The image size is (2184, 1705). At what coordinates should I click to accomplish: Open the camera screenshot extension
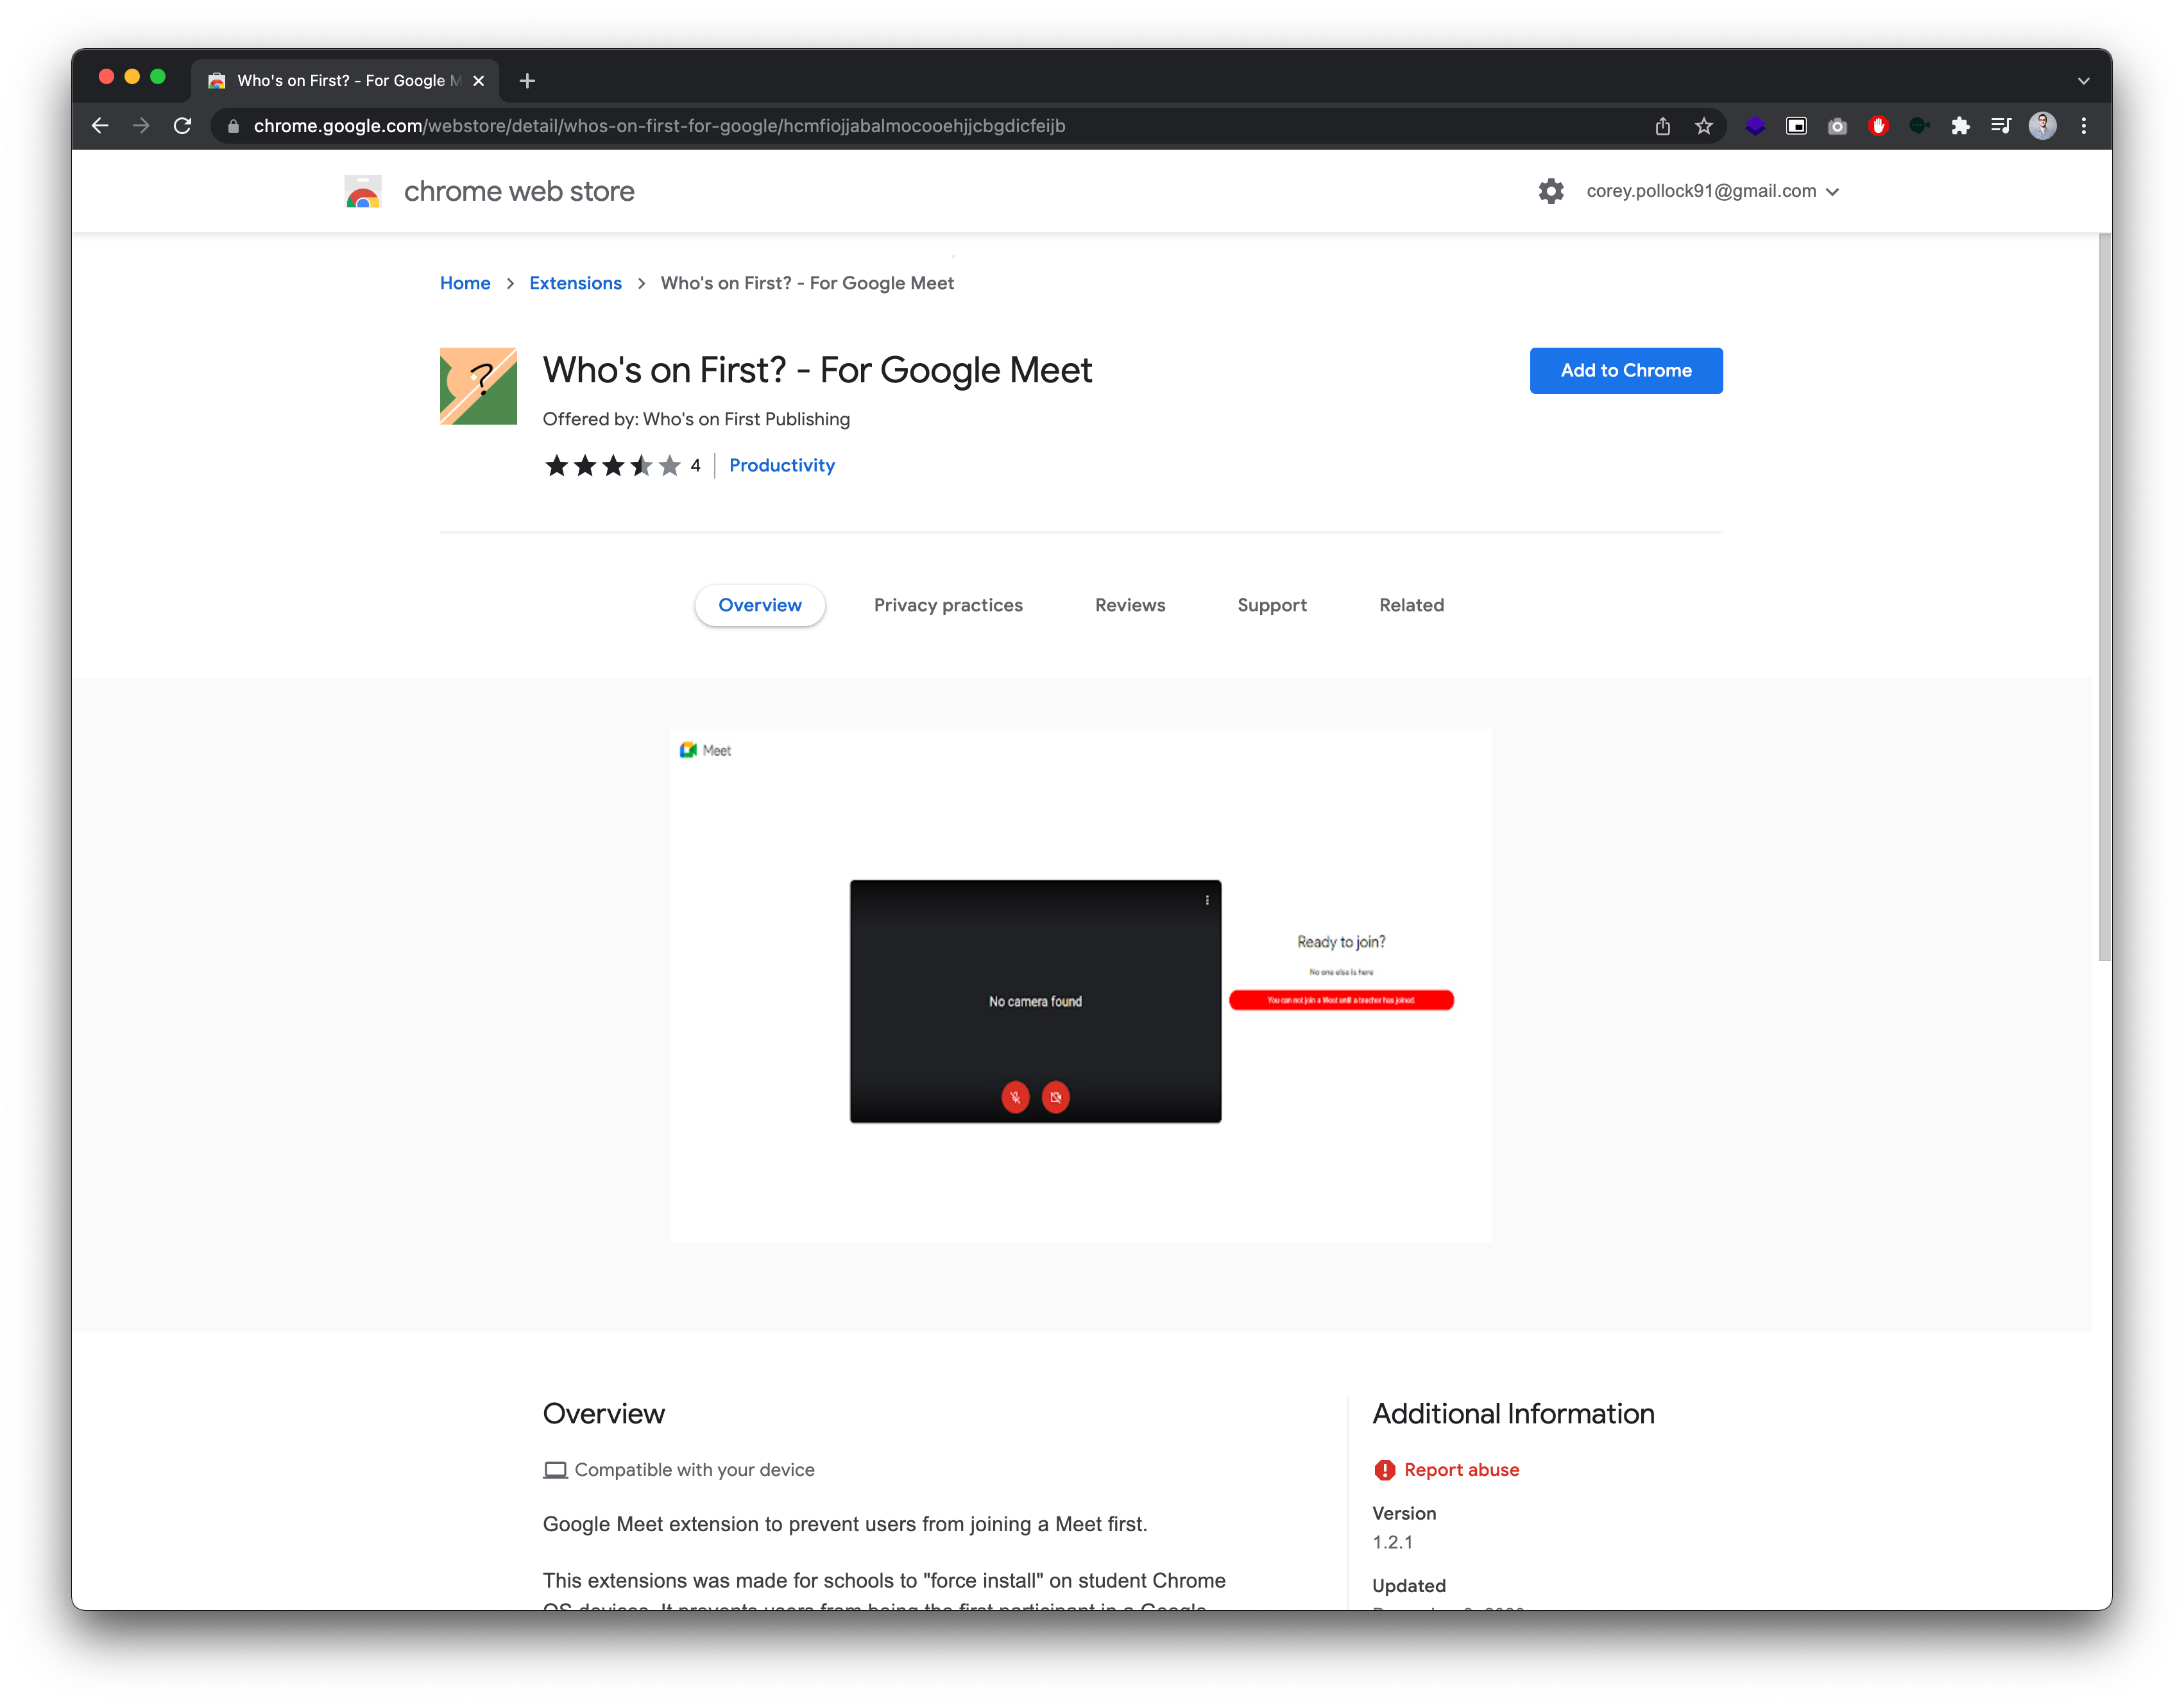coord(1837,126)
